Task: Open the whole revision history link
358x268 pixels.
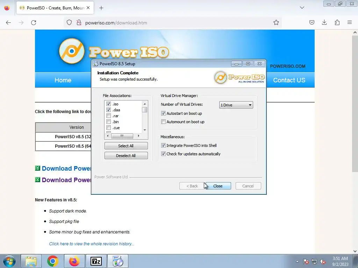Action: (x=92, y=244)
